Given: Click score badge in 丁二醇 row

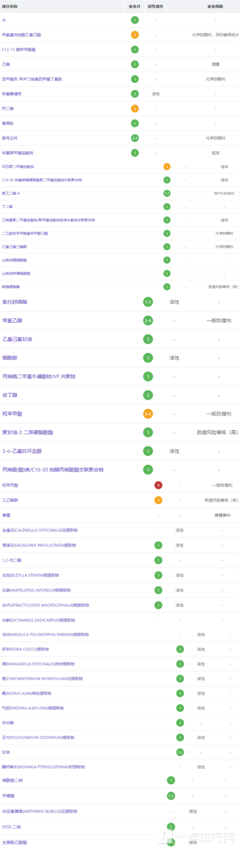Looking at the screenshot, I should coord(167,207).
